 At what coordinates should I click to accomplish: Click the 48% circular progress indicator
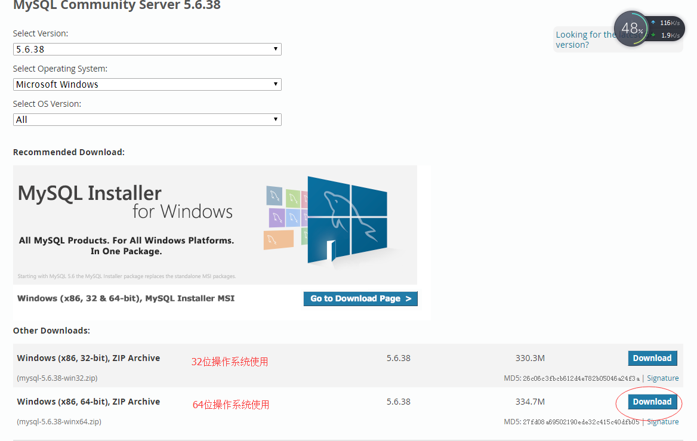point(631,28)
